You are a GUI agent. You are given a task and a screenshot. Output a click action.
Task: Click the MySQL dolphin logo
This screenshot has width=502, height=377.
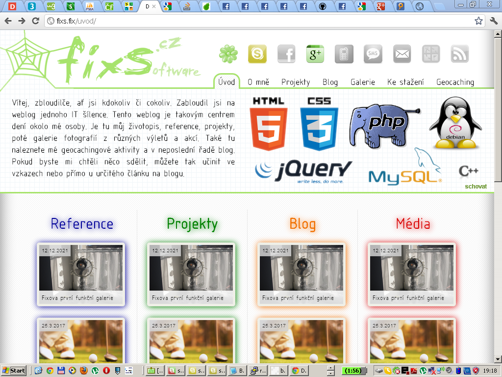(405, 167)
